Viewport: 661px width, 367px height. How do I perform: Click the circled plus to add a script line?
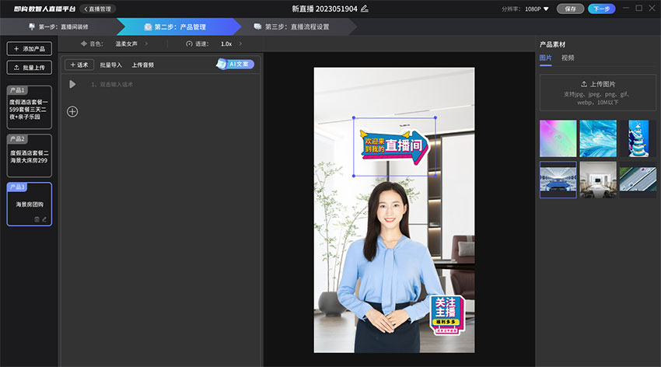[72, 111]
